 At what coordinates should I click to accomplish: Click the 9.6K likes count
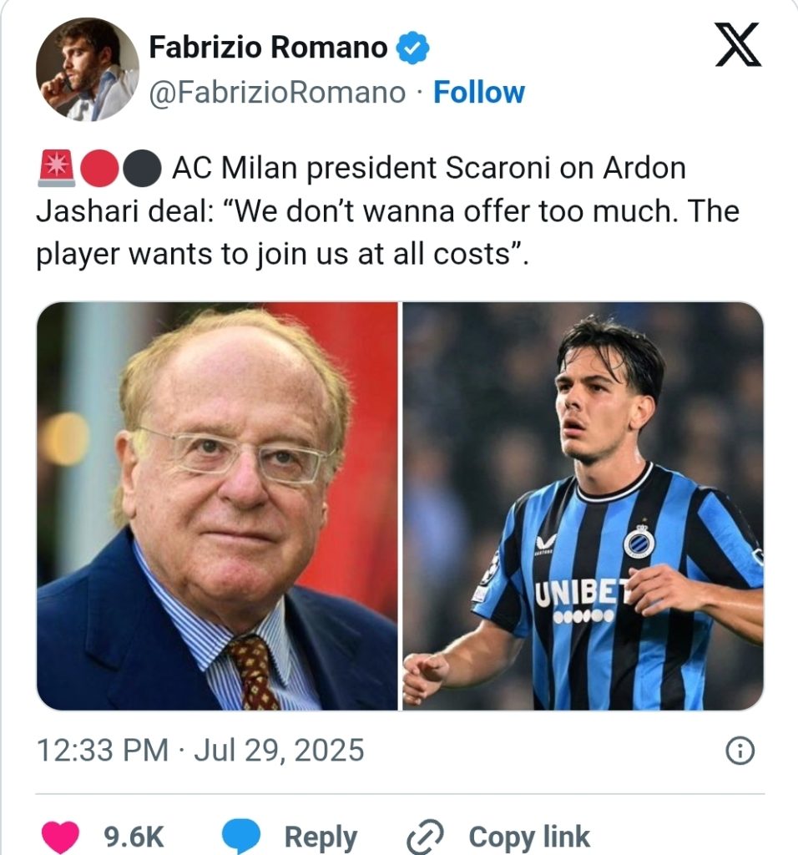134,836
